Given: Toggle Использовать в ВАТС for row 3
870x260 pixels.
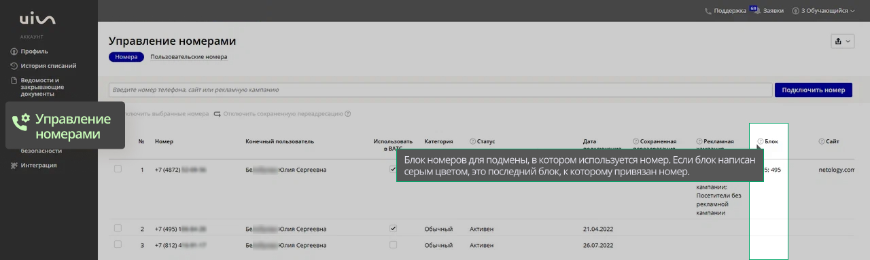Looking at the screenshot, I should [393, 244].
